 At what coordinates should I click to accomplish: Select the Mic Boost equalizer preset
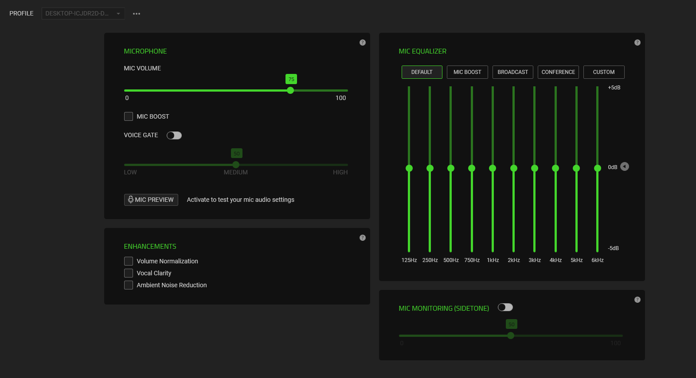tap(467, 72)
